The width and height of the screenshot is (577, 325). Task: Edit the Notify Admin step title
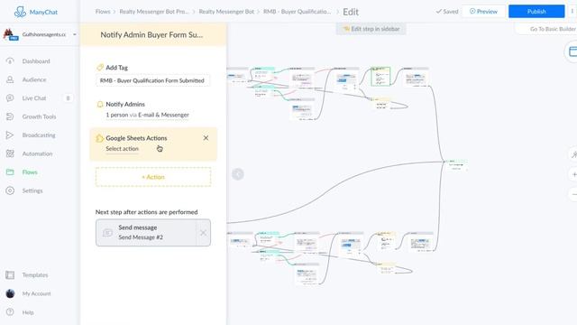pyautogui.click(x=151, y=34)
